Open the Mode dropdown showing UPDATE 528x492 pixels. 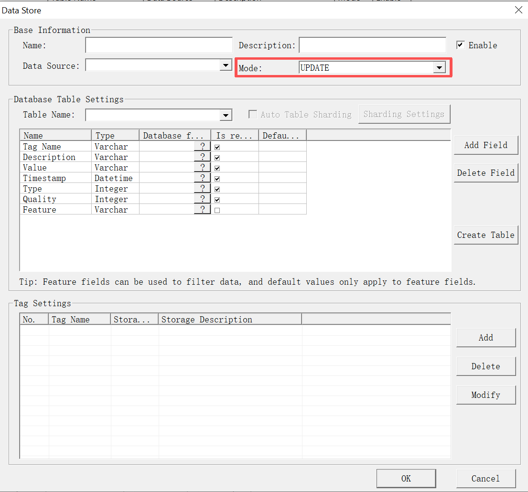[x=439, y=68]
